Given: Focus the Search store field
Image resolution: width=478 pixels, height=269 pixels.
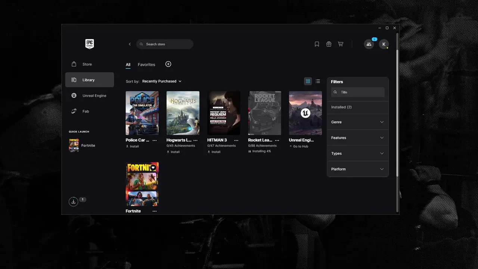Looking at the screenshot, I should [x=165, y=44].
